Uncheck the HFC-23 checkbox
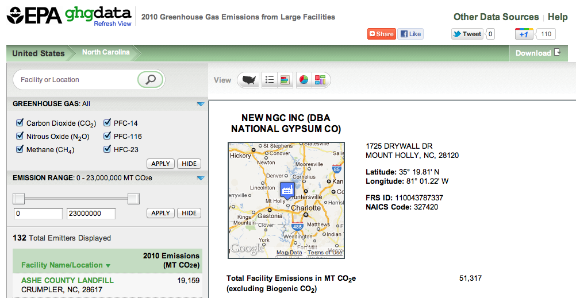 (x=107, y=149)
